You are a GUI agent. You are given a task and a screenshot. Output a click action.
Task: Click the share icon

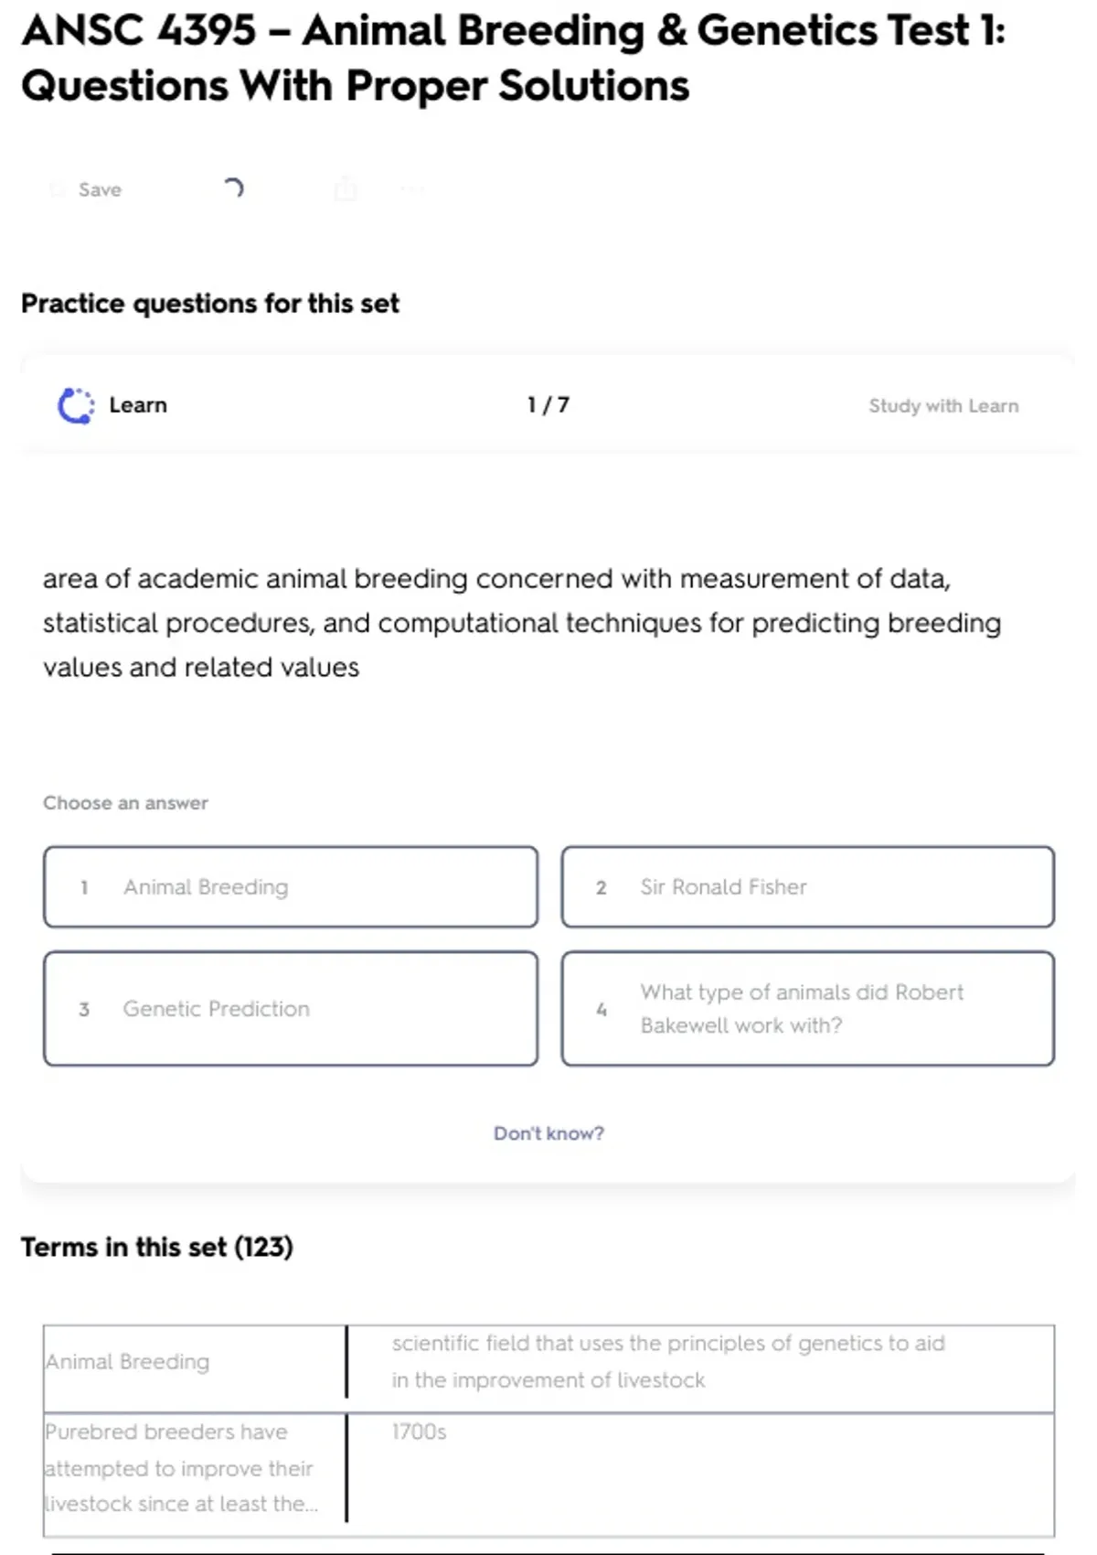click(x=346, y=189)
